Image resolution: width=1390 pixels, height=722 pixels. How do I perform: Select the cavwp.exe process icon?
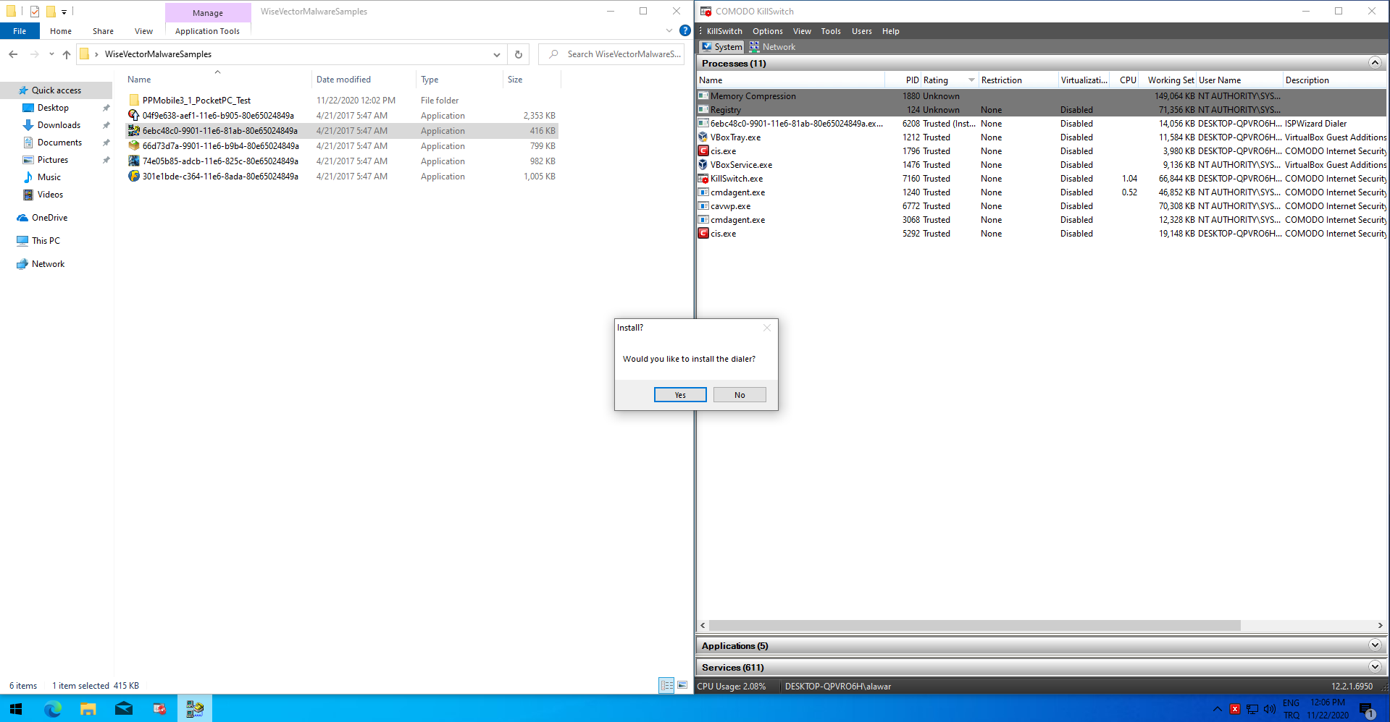tap(703, 206)
